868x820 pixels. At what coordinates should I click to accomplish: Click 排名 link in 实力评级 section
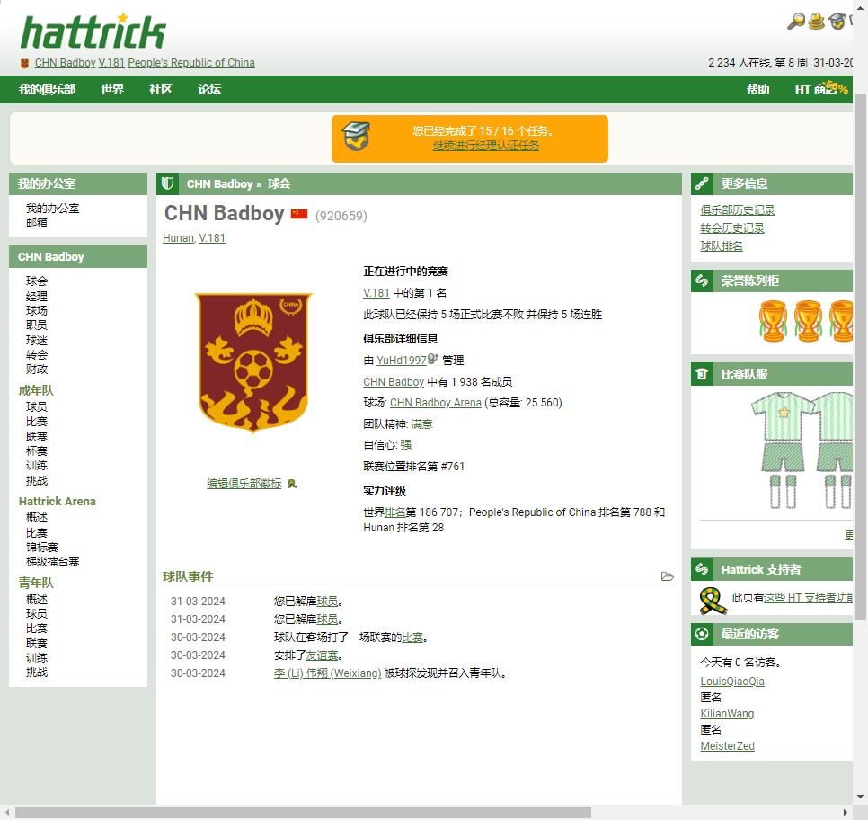[394, 512]
